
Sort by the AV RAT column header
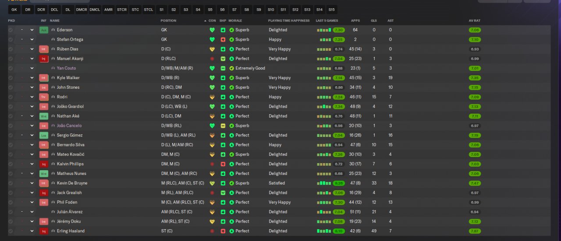coord(475,21)
